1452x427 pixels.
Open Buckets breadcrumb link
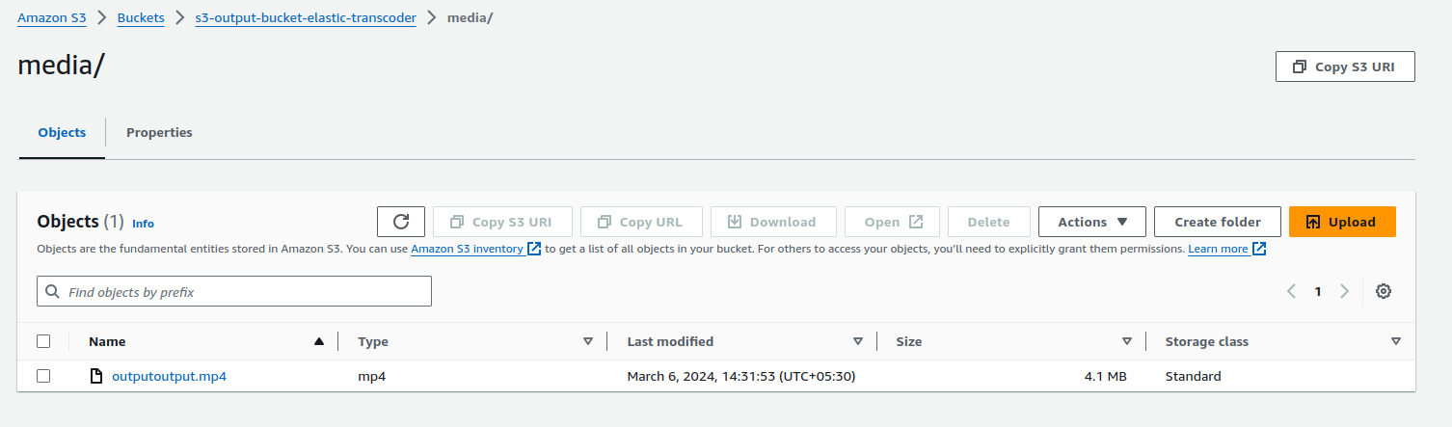141,18
